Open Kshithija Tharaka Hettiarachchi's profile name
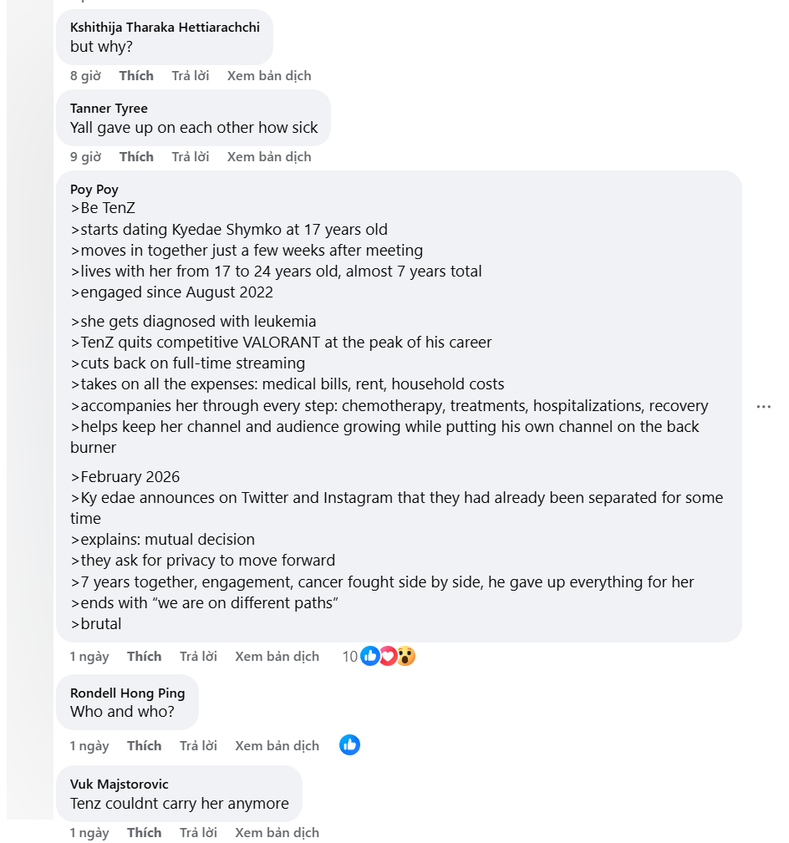The image size is (789, 843). [x=165, y=27]
